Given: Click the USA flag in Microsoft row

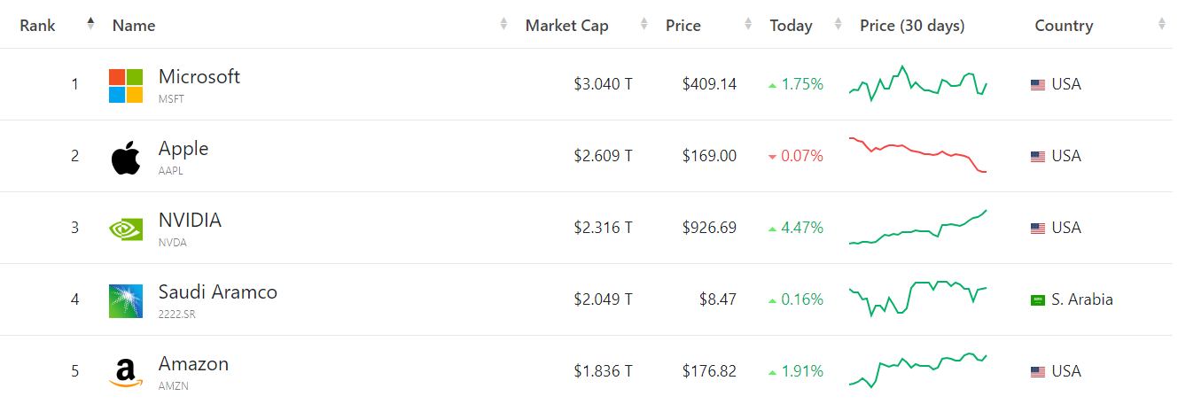Looking at the screenshot, I should pos(1038,85).
